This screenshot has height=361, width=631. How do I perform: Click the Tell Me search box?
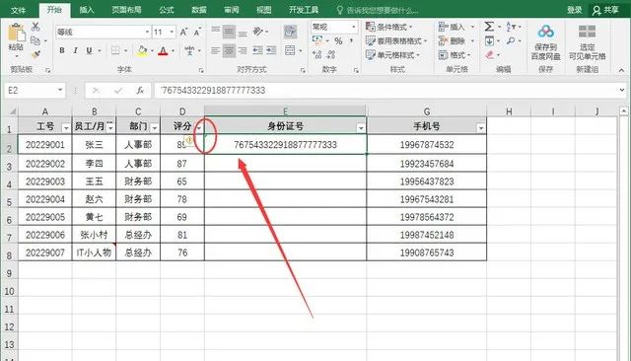[379, 10]
